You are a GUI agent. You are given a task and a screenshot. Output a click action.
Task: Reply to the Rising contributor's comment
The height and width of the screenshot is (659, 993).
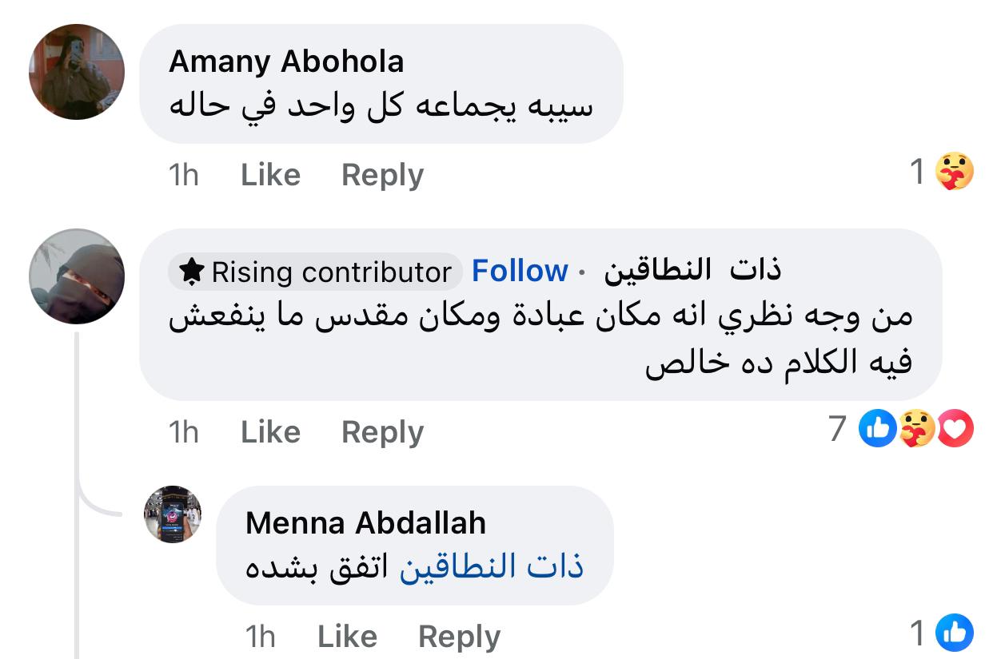click(x=382, y=432)
